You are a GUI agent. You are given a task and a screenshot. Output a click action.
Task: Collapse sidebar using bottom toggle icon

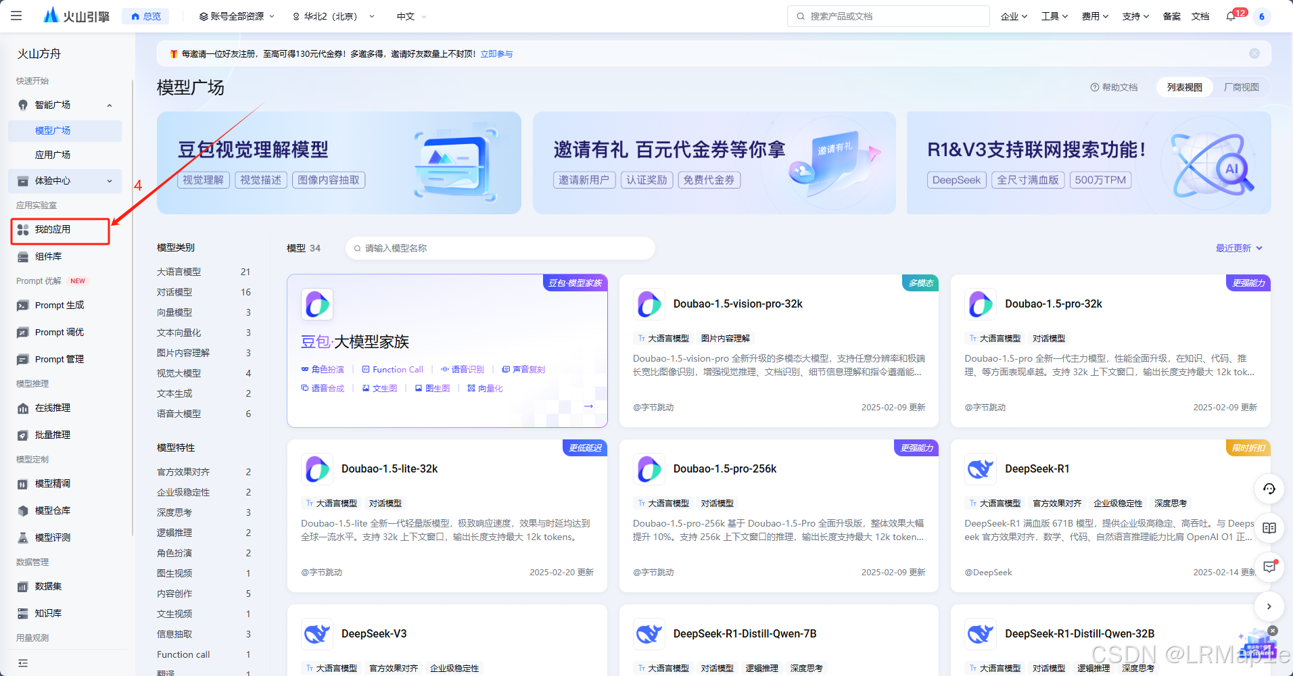[23, 663]
